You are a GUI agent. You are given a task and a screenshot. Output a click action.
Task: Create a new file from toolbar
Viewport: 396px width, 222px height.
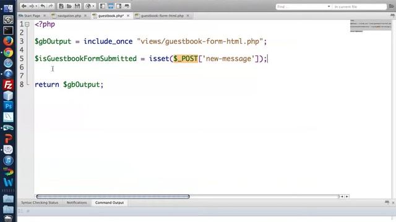click(61, 6)
